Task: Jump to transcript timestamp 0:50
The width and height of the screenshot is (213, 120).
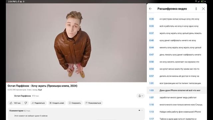Action: (x=151, y=62)
